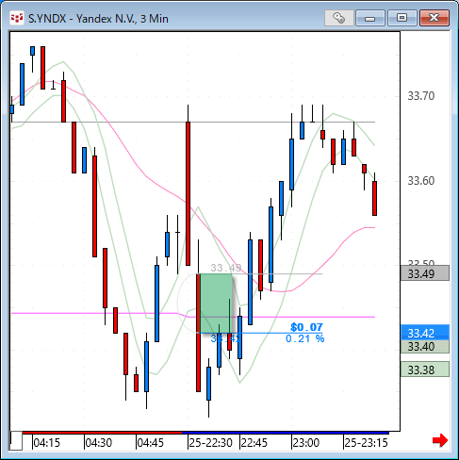Click the blue session bar above time axis
The width and height of the screenshot is (459, 460).
286,433
